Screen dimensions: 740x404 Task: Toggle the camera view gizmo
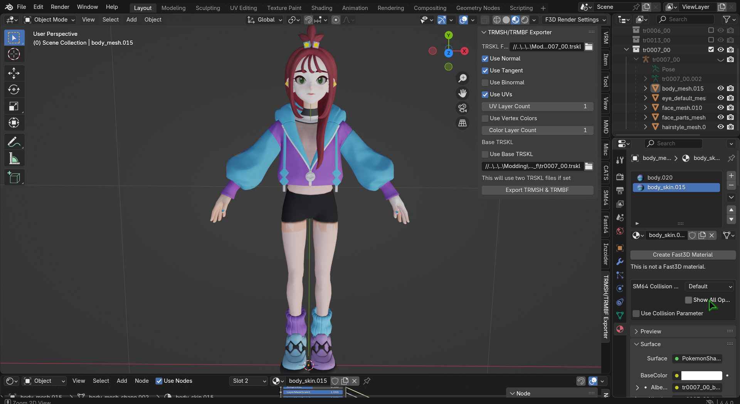[462, 108]
